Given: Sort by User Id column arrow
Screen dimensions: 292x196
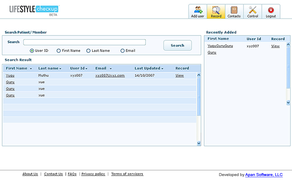Looking at the screenshot, I should pos(86,69).
